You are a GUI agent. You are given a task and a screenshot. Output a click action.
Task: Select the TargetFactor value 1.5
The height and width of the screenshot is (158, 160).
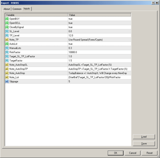point(70,60)
